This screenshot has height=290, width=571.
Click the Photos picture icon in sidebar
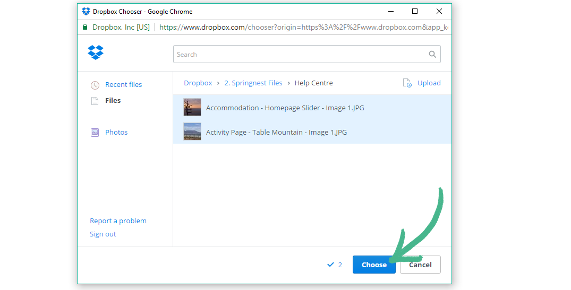pyautogui.click(x=95, y=133)
